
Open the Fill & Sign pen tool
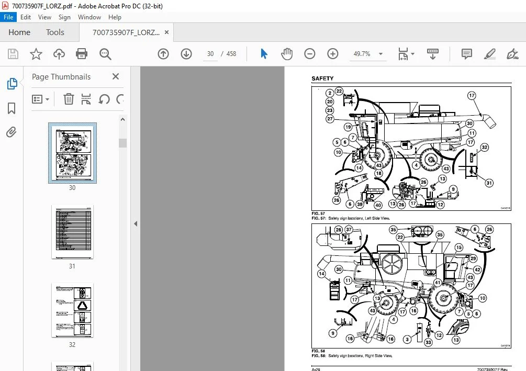pyautogui.click(x=512, y=54)
